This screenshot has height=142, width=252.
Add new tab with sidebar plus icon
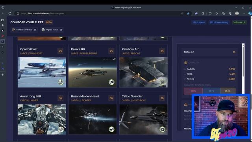[3, 75]
